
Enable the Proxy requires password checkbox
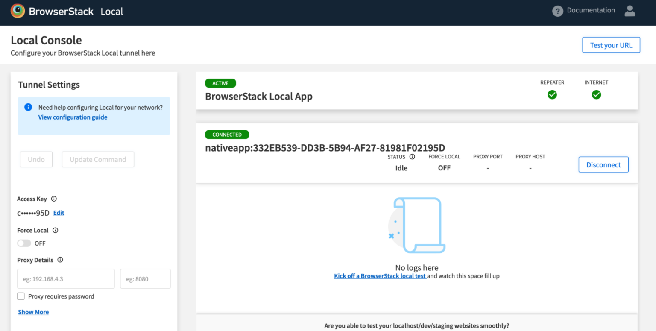pyautogui.click(x=20, y=296)
